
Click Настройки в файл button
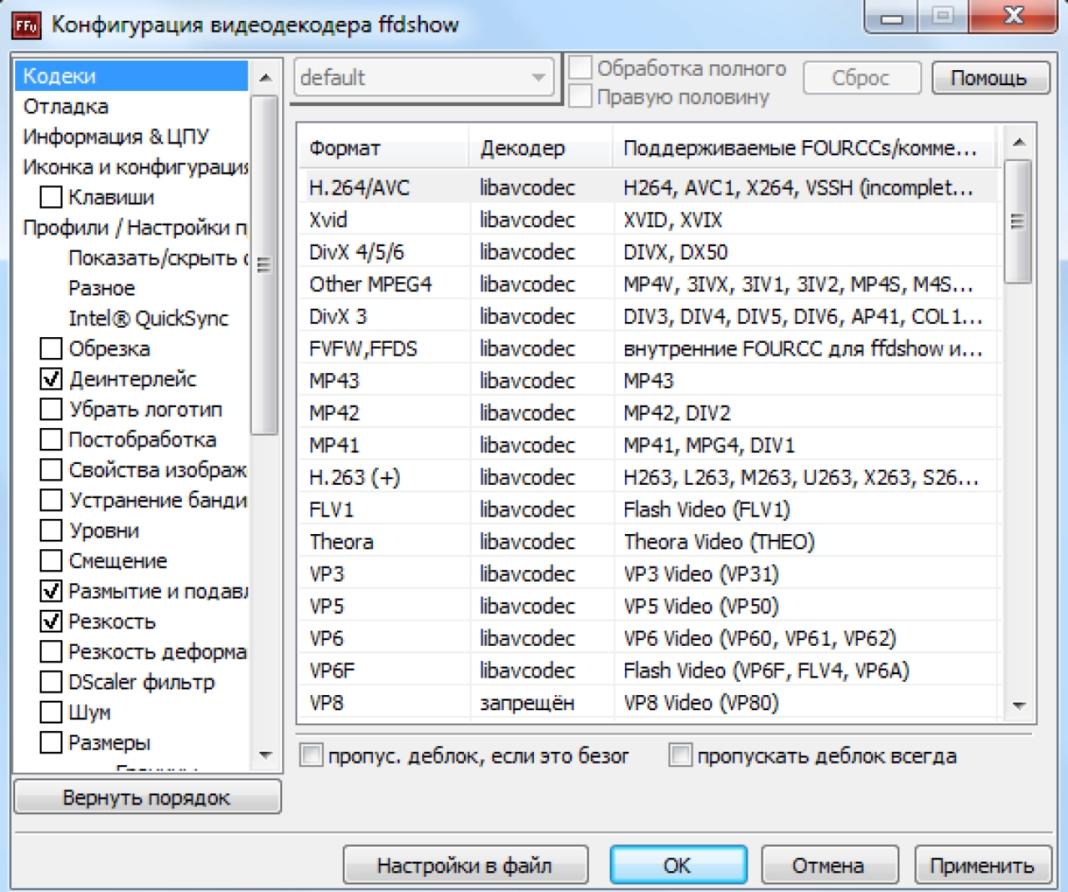point(466,865)
